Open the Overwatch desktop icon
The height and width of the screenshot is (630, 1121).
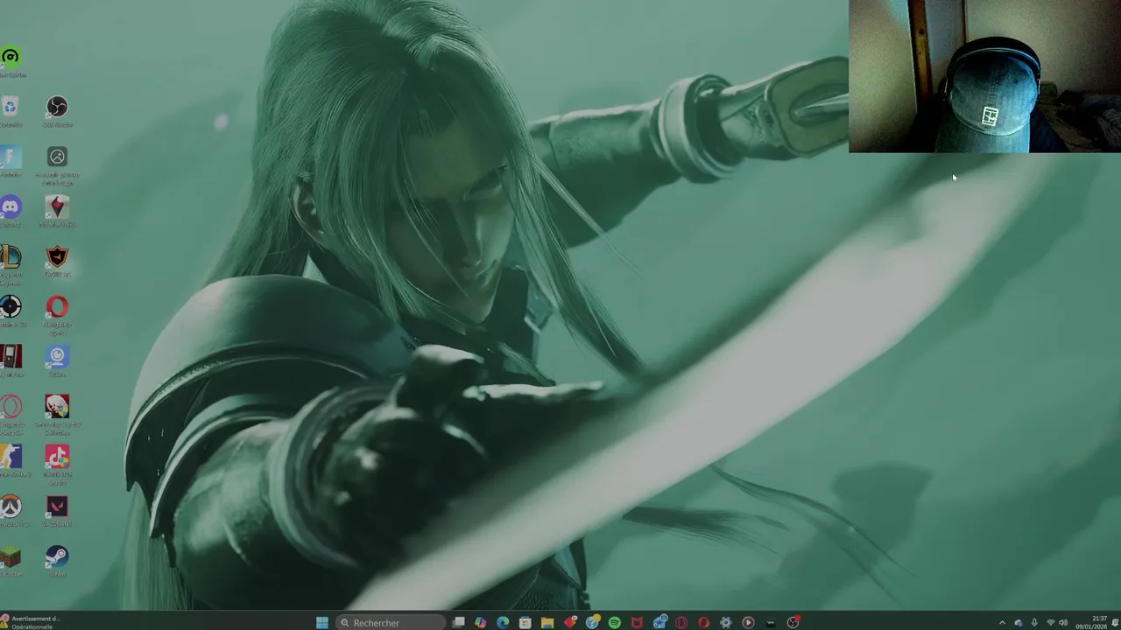coord(11,510)
